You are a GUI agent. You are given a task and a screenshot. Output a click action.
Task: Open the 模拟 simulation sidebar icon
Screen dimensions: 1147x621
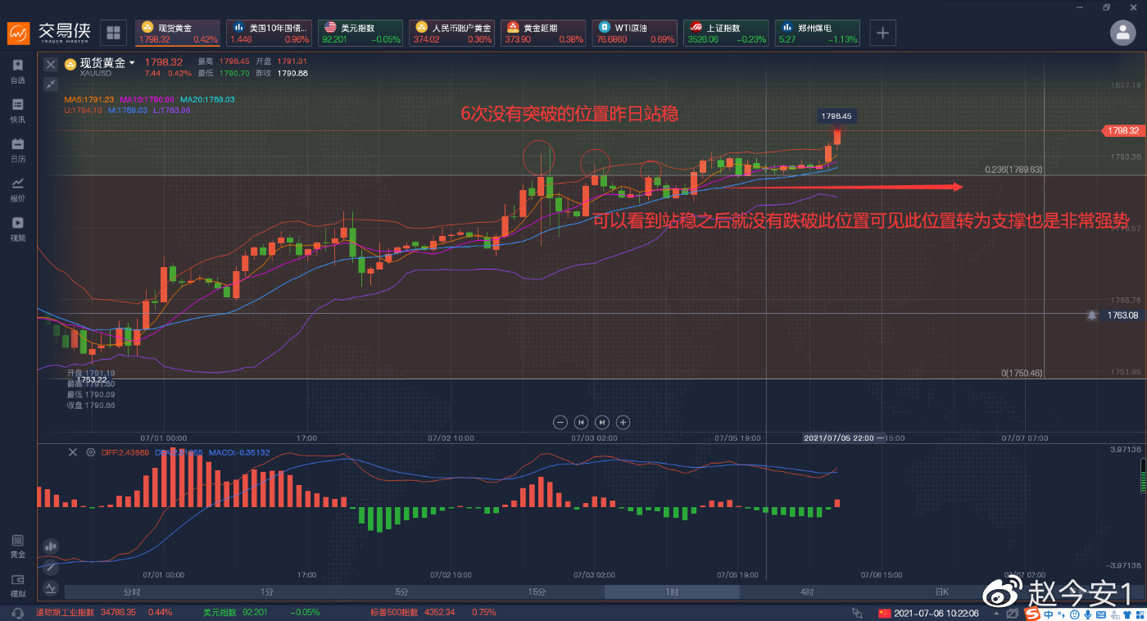(17, 585)
